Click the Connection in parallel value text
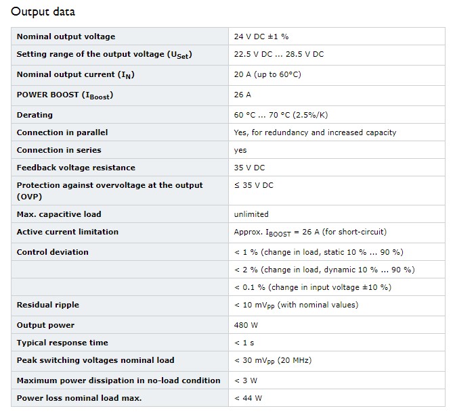This screenshot has width=455, height=419. (315, 132)
